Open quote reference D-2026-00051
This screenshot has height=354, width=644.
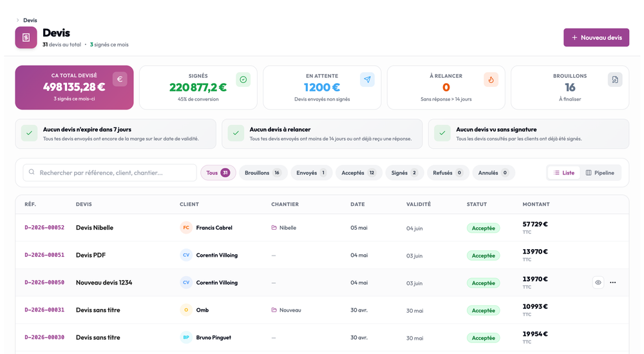coord(44,255)
